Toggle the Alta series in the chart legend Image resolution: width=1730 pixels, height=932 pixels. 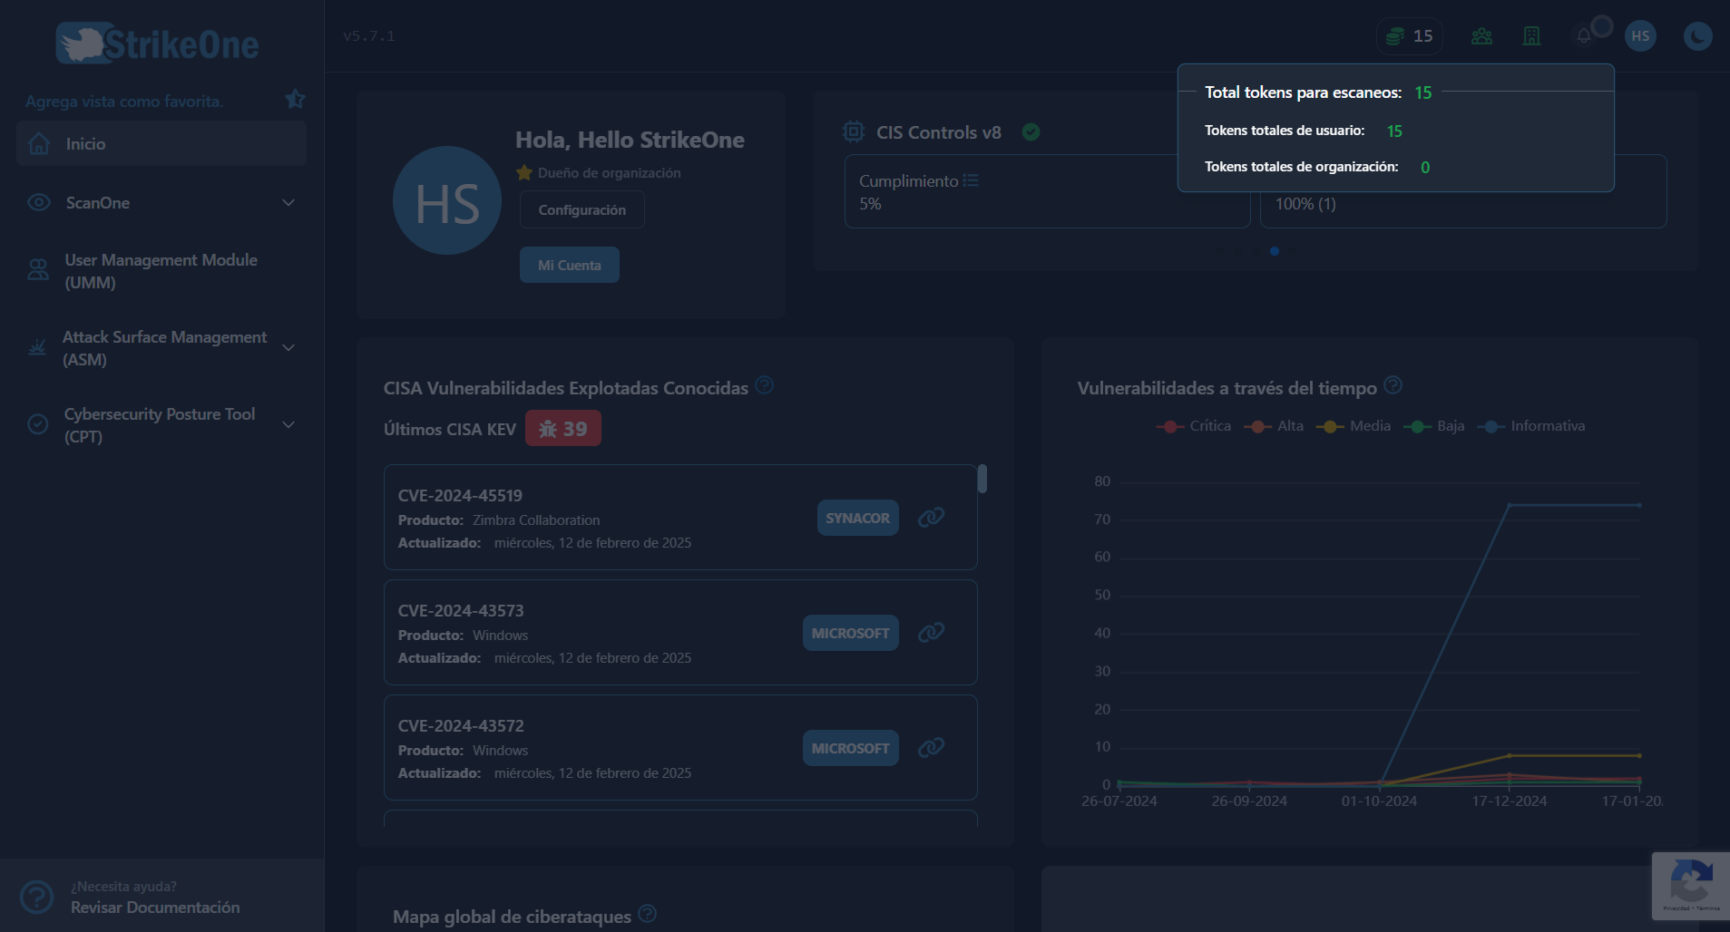click(x=1274, y=426)
